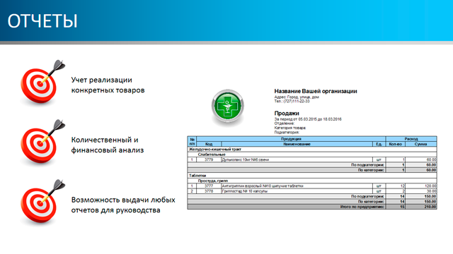453x254 pixels.
Task: Click the target icon beside 'Возможность выдачи любых отчетов'
Action: click(42, 202)
